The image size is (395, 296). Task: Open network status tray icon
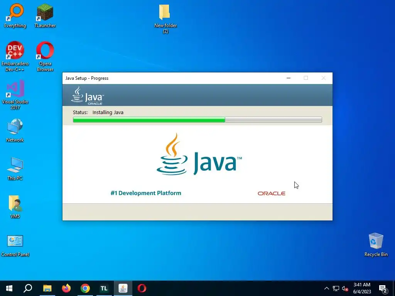click(x=336, y=288)
